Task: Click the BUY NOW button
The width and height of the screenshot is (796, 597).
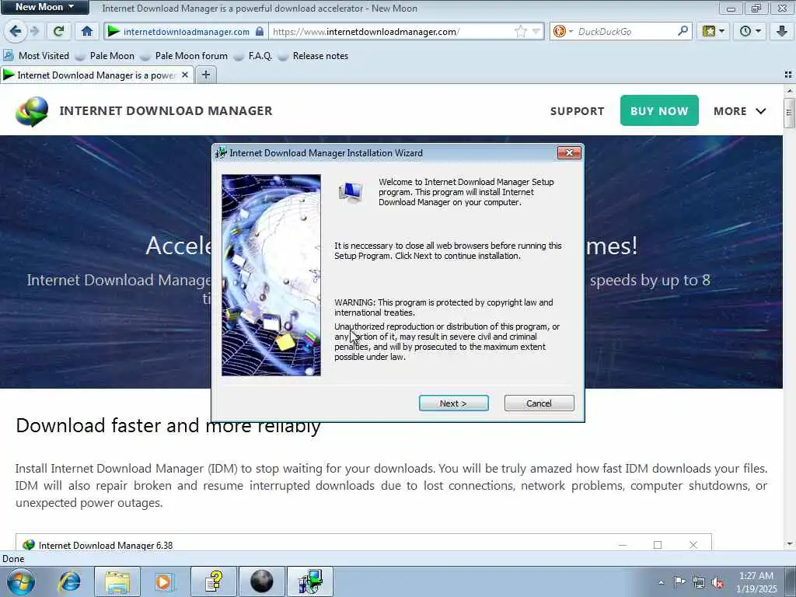Action: (x=659, y=110)
